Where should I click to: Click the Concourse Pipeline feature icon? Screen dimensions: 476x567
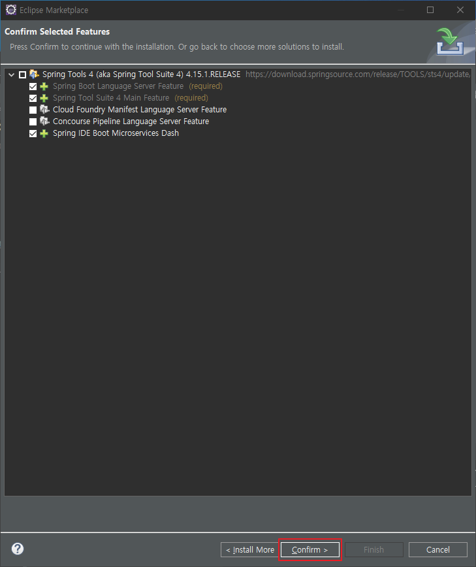[44, 121]
